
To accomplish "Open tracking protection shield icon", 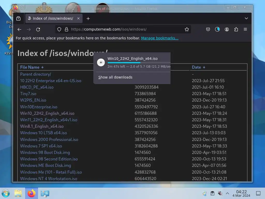I will pyautogui.click(x=59, y=29).
